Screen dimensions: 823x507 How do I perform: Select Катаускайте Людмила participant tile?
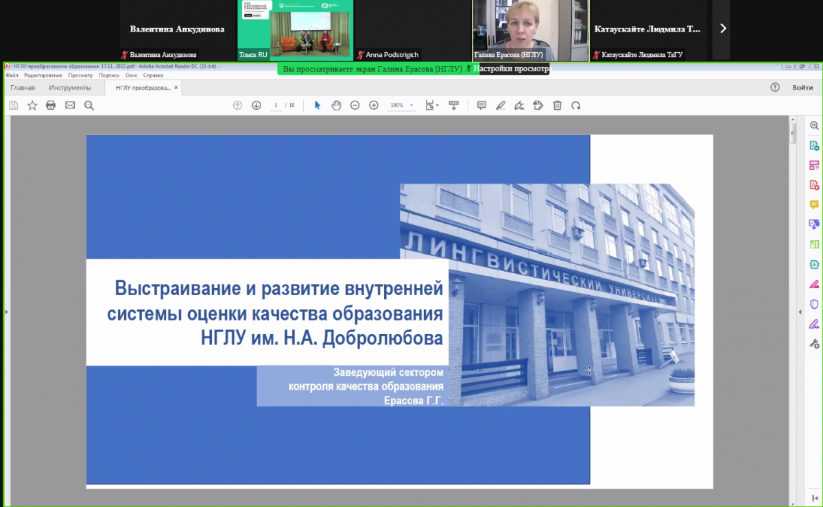click(x=648, y=30)
